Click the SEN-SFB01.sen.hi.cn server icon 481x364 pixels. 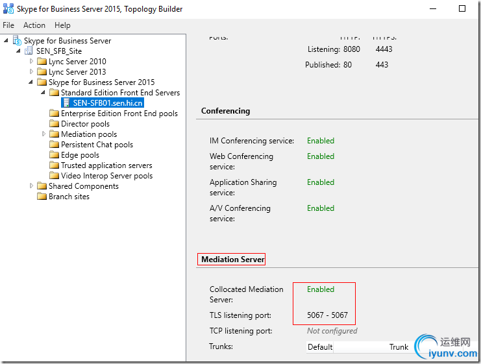coord(66,103)
